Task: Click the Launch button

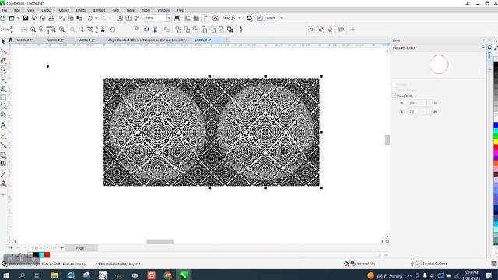Action: click(266, 18)
